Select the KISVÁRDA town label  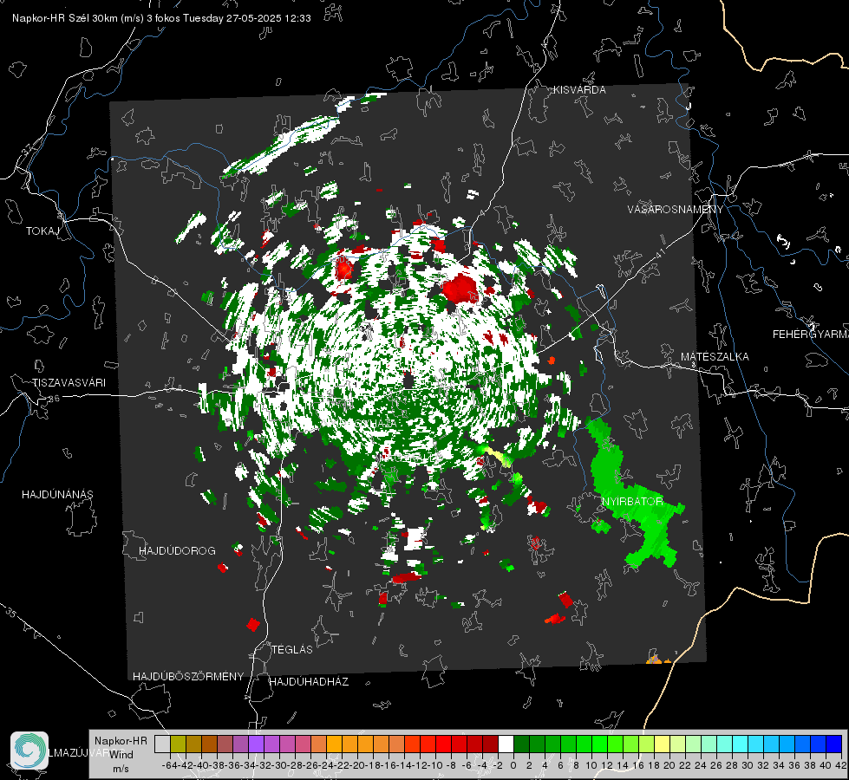coord(579,90)
